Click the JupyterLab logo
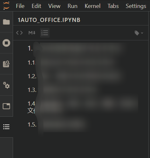150x158 pixels. click(6, 6)
